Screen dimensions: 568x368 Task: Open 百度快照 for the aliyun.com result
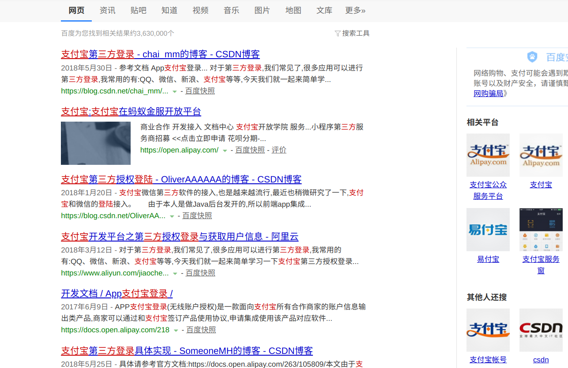click(x=200, y=273)
